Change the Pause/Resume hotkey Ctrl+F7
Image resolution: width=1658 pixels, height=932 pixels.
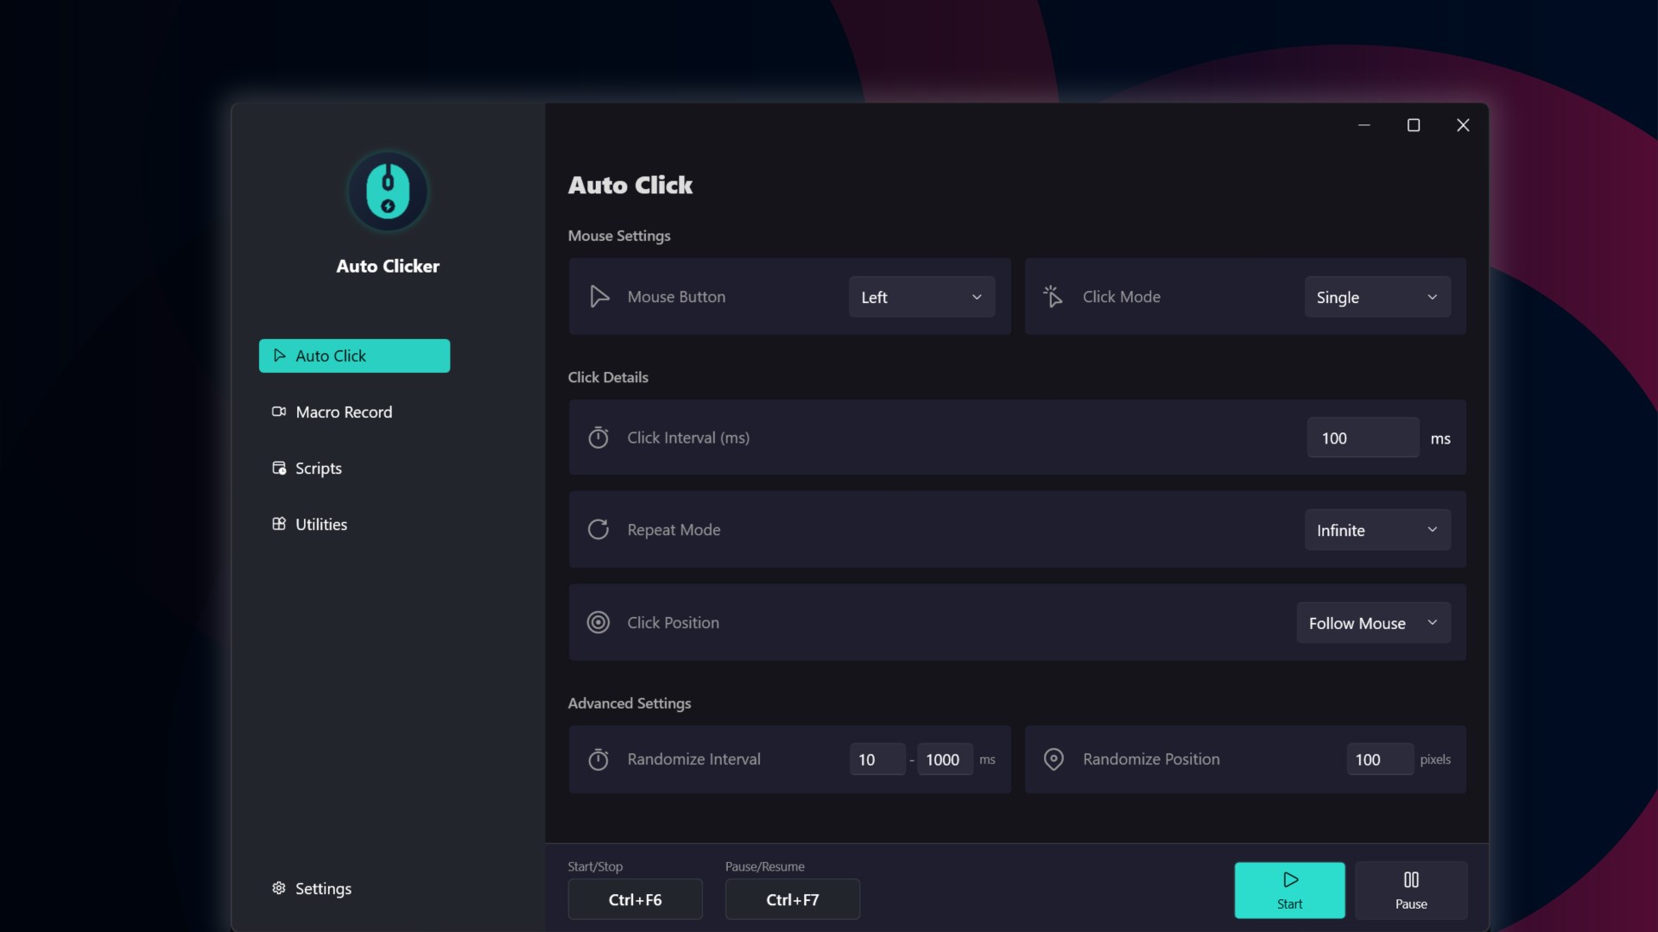pyautogui.click(x=792, y=899)
